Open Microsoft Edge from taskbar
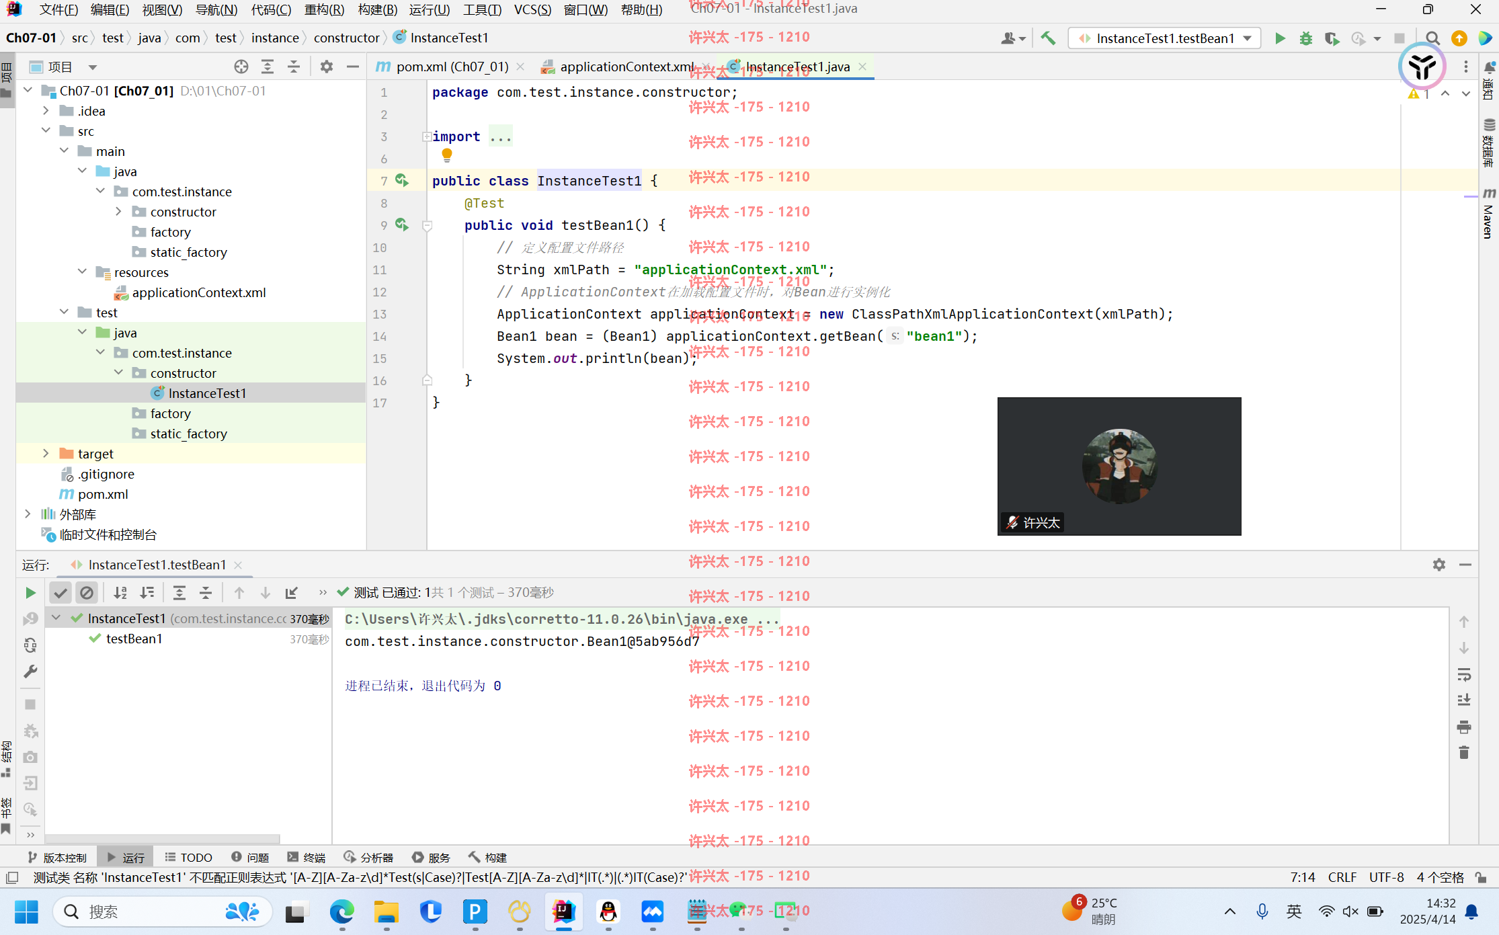 [x=341, y=911]
